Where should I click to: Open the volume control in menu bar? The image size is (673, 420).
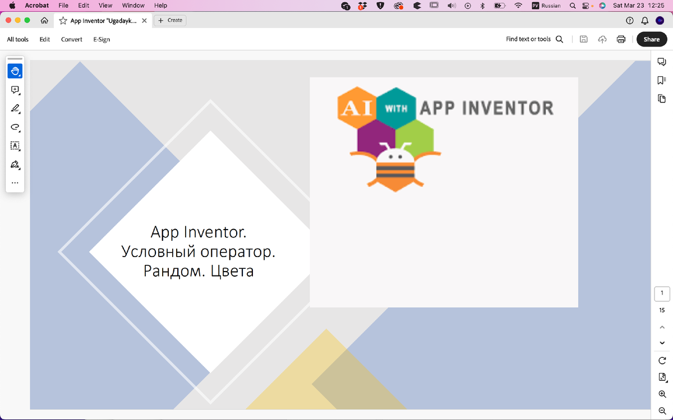click(x=451, y=6)
